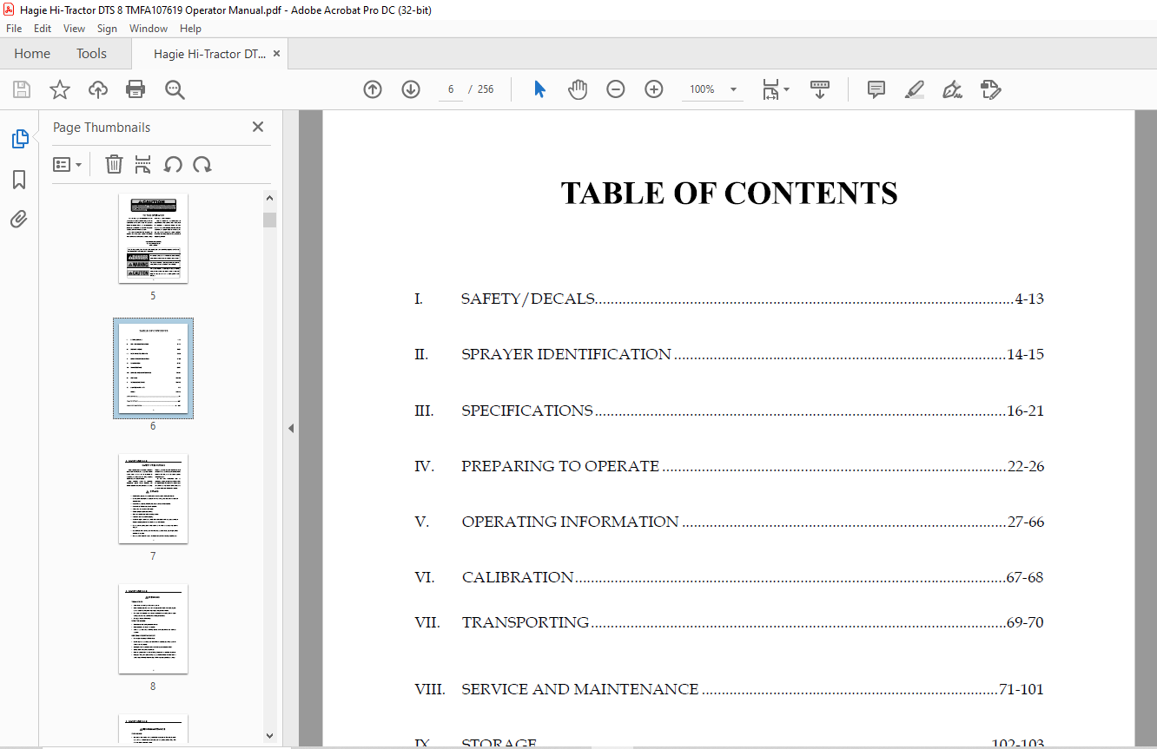Click CALIBRATION contents entry
Viewport: 1157px width, 749px height.
point(729,577)
